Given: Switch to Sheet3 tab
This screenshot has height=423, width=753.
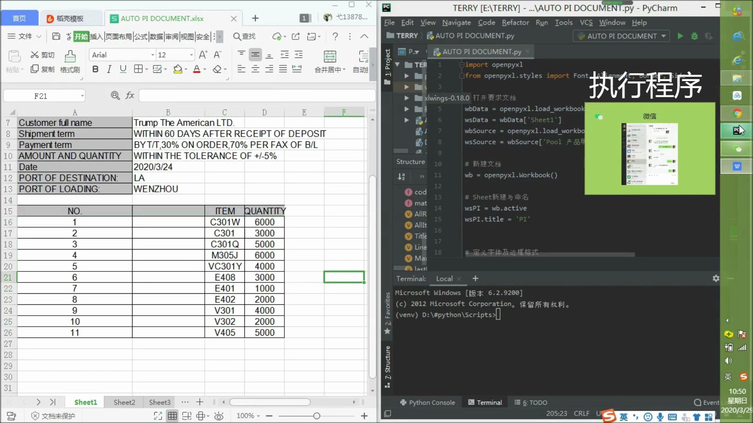Looking at the screenshot, I should pos(159,402).
